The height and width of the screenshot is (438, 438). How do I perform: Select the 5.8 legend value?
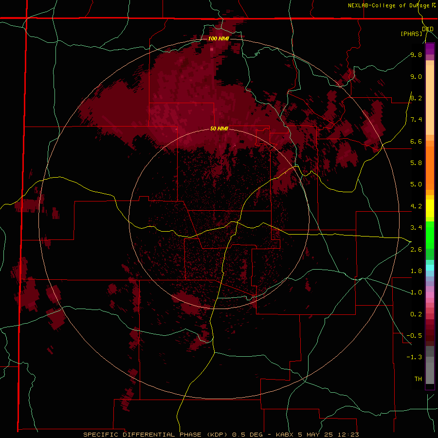click(x=416, y=163)
